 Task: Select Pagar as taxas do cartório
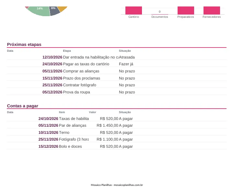point(86,64)
